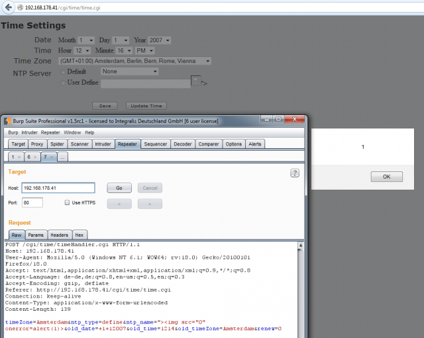Screen dimensions: 424x338
Task: Select Repeater request tab 1
Action: (13, 157)
